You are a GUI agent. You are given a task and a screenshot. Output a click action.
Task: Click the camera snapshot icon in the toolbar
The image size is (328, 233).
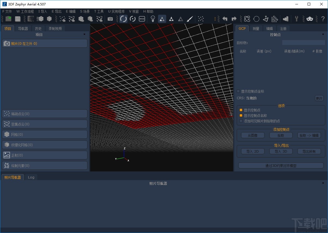[110, 19]
